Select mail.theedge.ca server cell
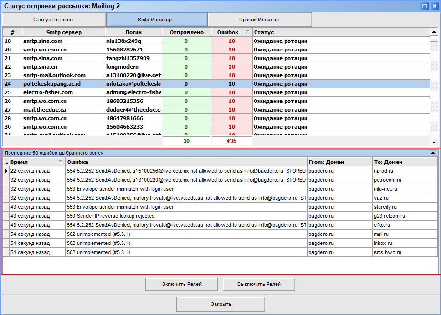 click(x=64, y=110)
